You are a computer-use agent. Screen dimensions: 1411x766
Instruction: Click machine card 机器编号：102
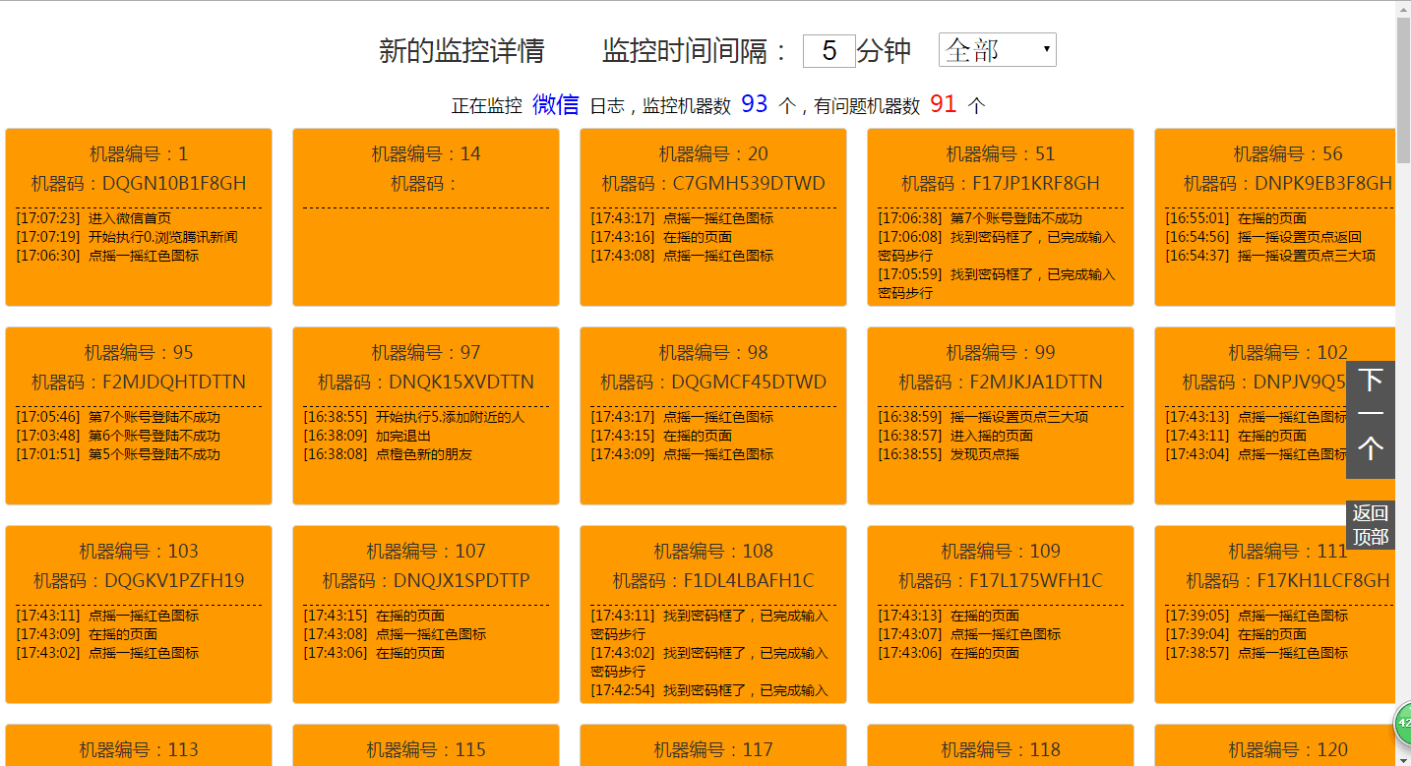click(x=1275, y=416)
